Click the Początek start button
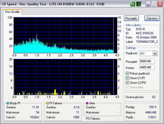The image size is (164, 124). (x=131, y=18)
